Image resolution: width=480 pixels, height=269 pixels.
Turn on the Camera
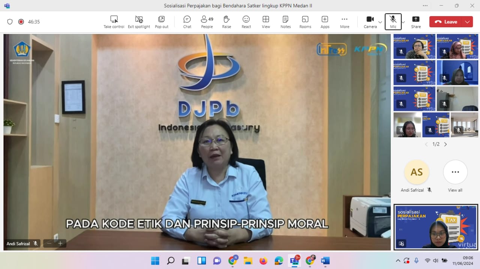(370, 22)
